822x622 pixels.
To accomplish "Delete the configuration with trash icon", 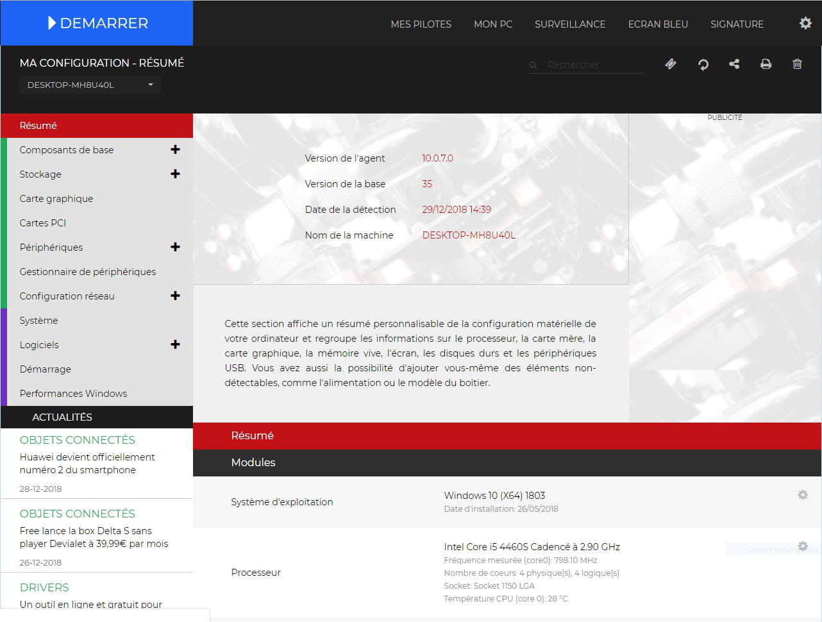I will 797,63.
